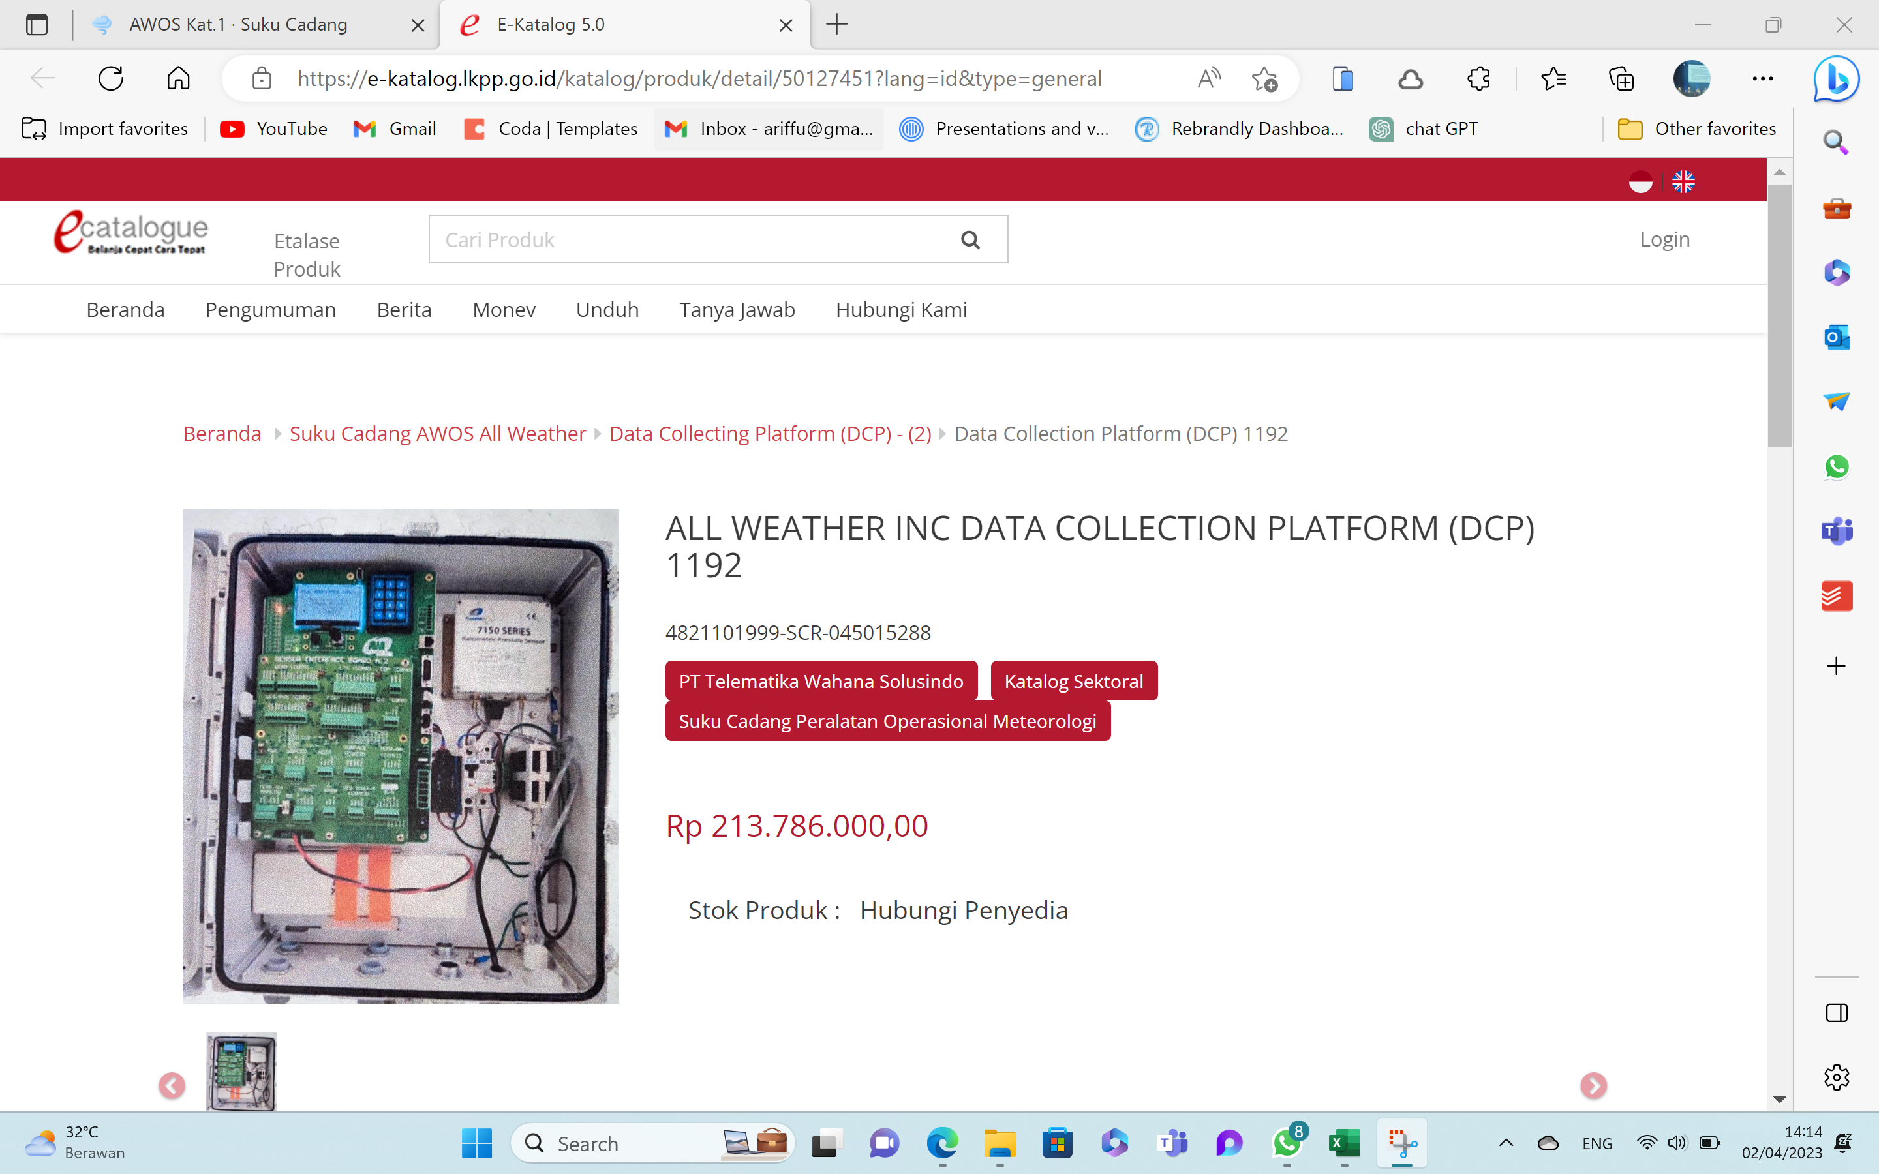Open the WhatsApp icon in the Edge sidebar
1879x1174 pixels.
pyautogui.click(x=1837, y=466)
